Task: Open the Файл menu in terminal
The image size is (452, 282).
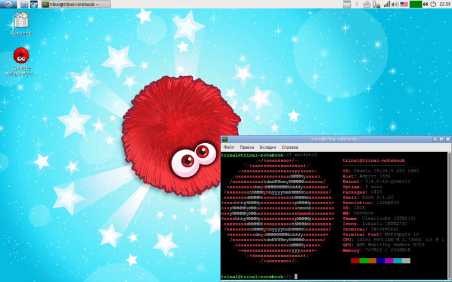Action: [229, 147]
